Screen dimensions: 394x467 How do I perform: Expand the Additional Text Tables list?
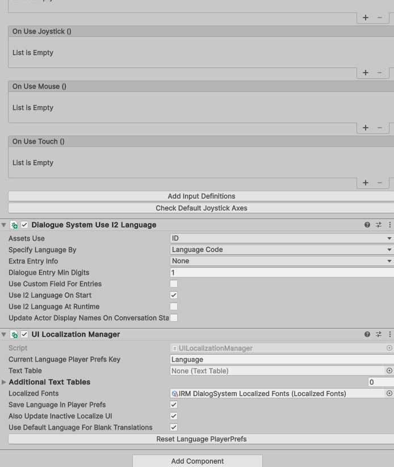3,382
